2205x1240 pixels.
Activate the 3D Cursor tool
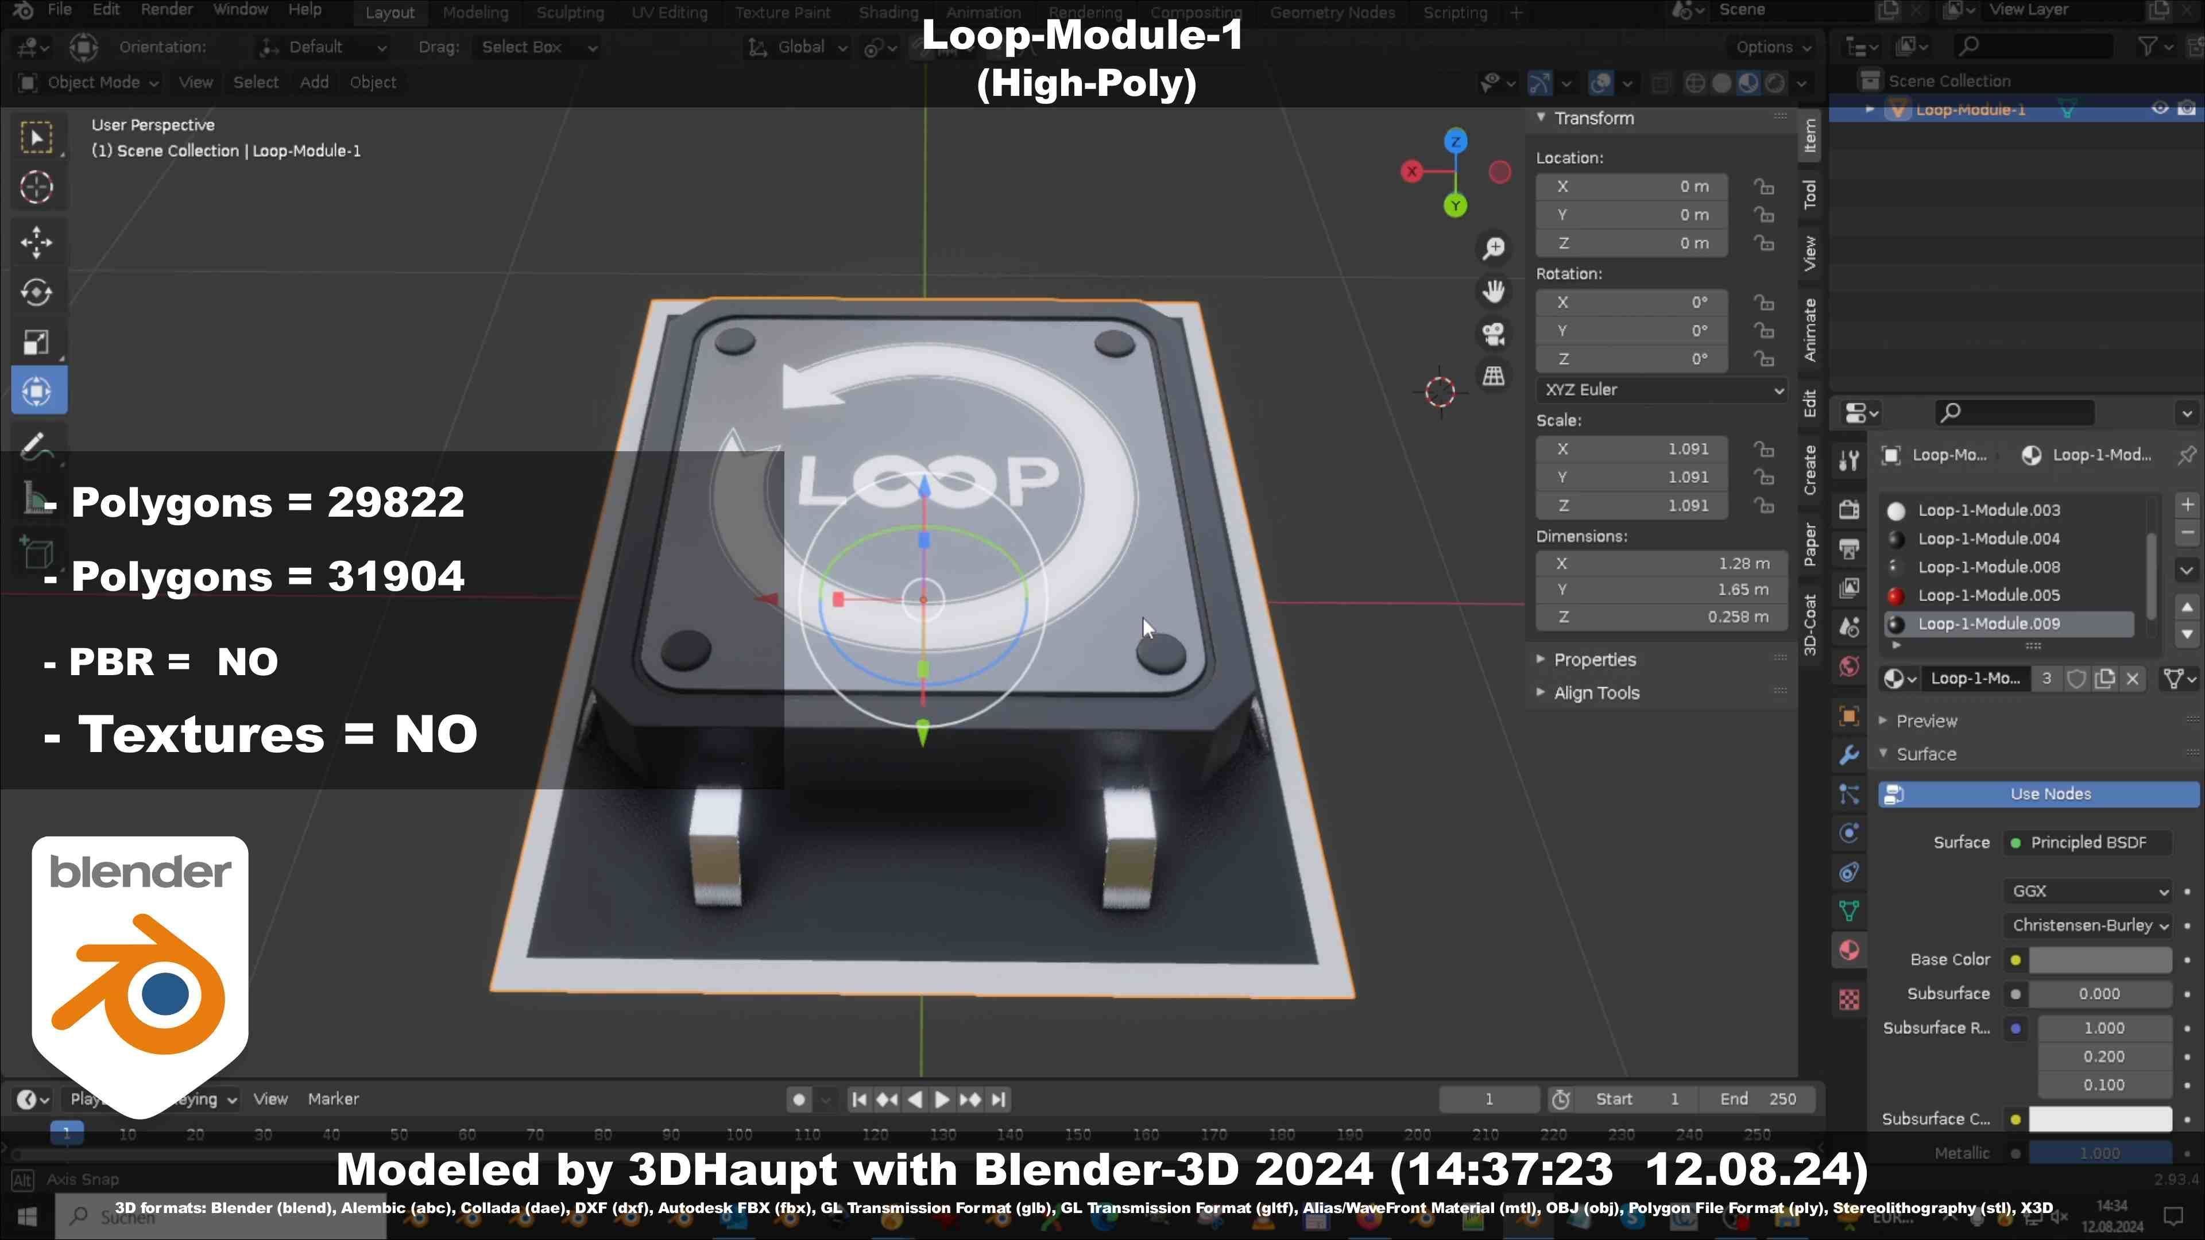click(x=37, y=187)
